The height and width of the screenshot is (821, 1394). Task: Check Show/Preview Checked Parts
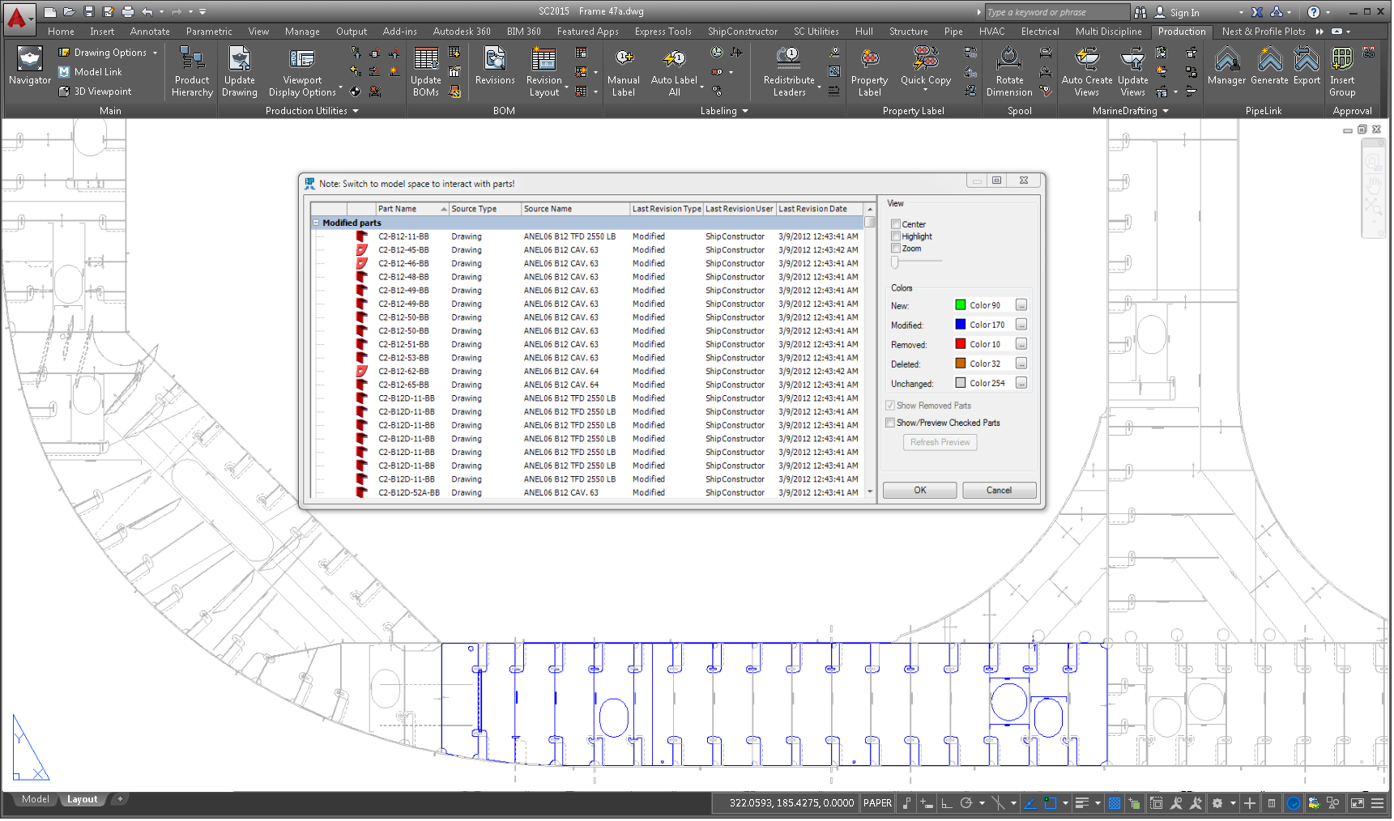(890, 423)
